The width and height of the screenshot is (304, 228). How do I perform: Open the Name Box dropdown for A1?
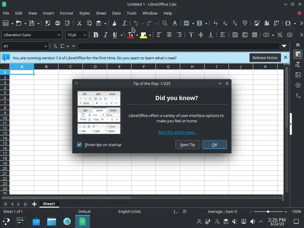(45, 46)
